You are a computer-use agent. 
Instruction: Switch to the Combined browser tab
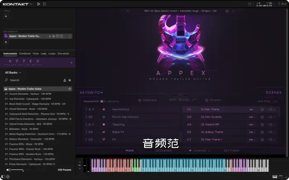[25, 54]
